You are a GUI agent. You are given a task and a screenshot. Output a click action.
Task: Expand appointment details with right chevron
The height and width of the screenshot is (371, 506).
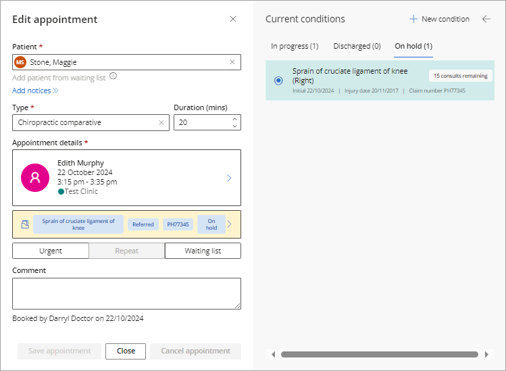tap(229, 178)
